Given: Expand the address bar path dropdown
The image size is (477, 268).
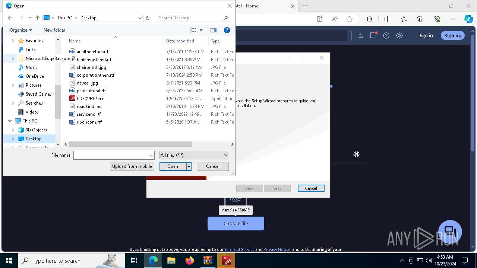Looking at the screenshot, I should (140, 18).
